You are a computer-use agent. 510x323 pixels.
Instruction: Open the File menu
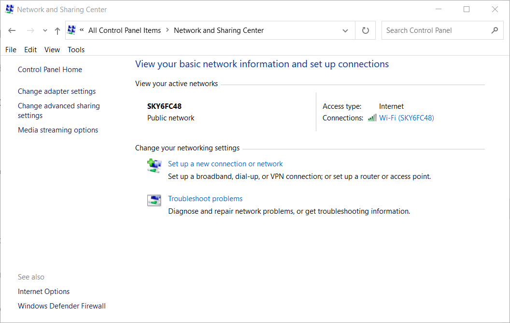point(11,50)
